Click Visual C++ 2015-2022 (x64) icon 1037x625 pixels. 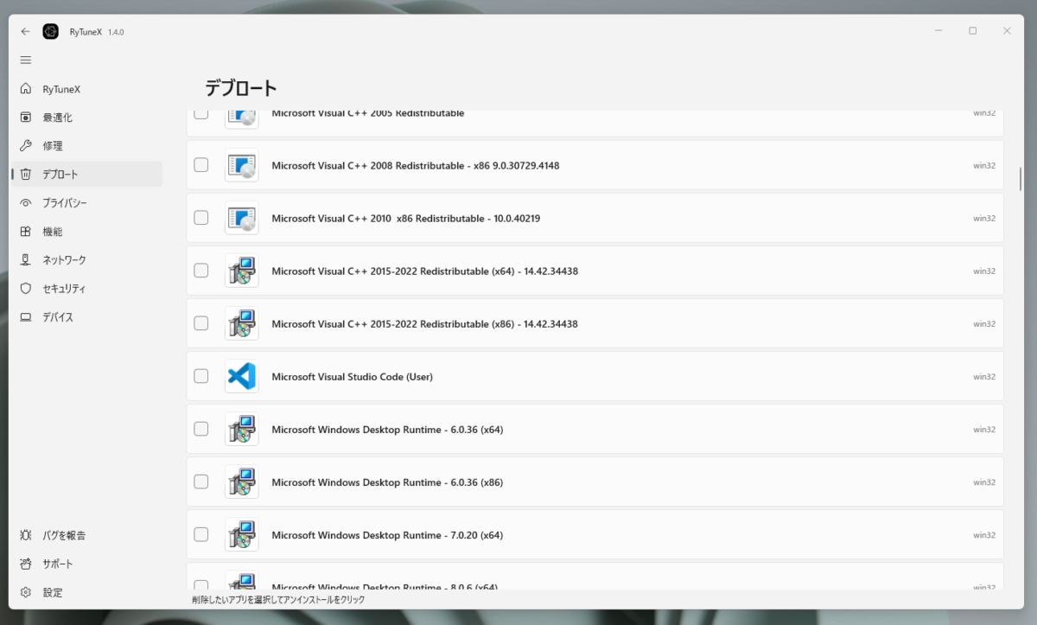pyautogui.click(x=241, y=271)
